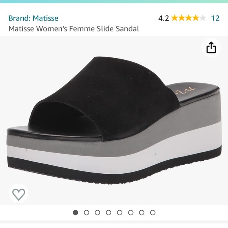Screen dimensions: 228x228
Task: Tap the share icon on product image
Action: pyautogui.click(x=211, y=48)
